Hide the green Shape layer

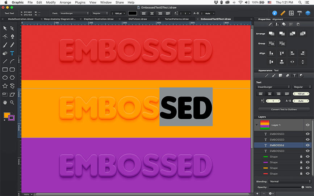point(307,157)
